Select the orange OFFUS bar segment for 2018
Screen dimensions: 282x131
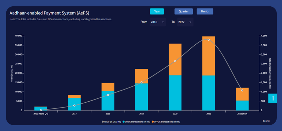[108, 87]
